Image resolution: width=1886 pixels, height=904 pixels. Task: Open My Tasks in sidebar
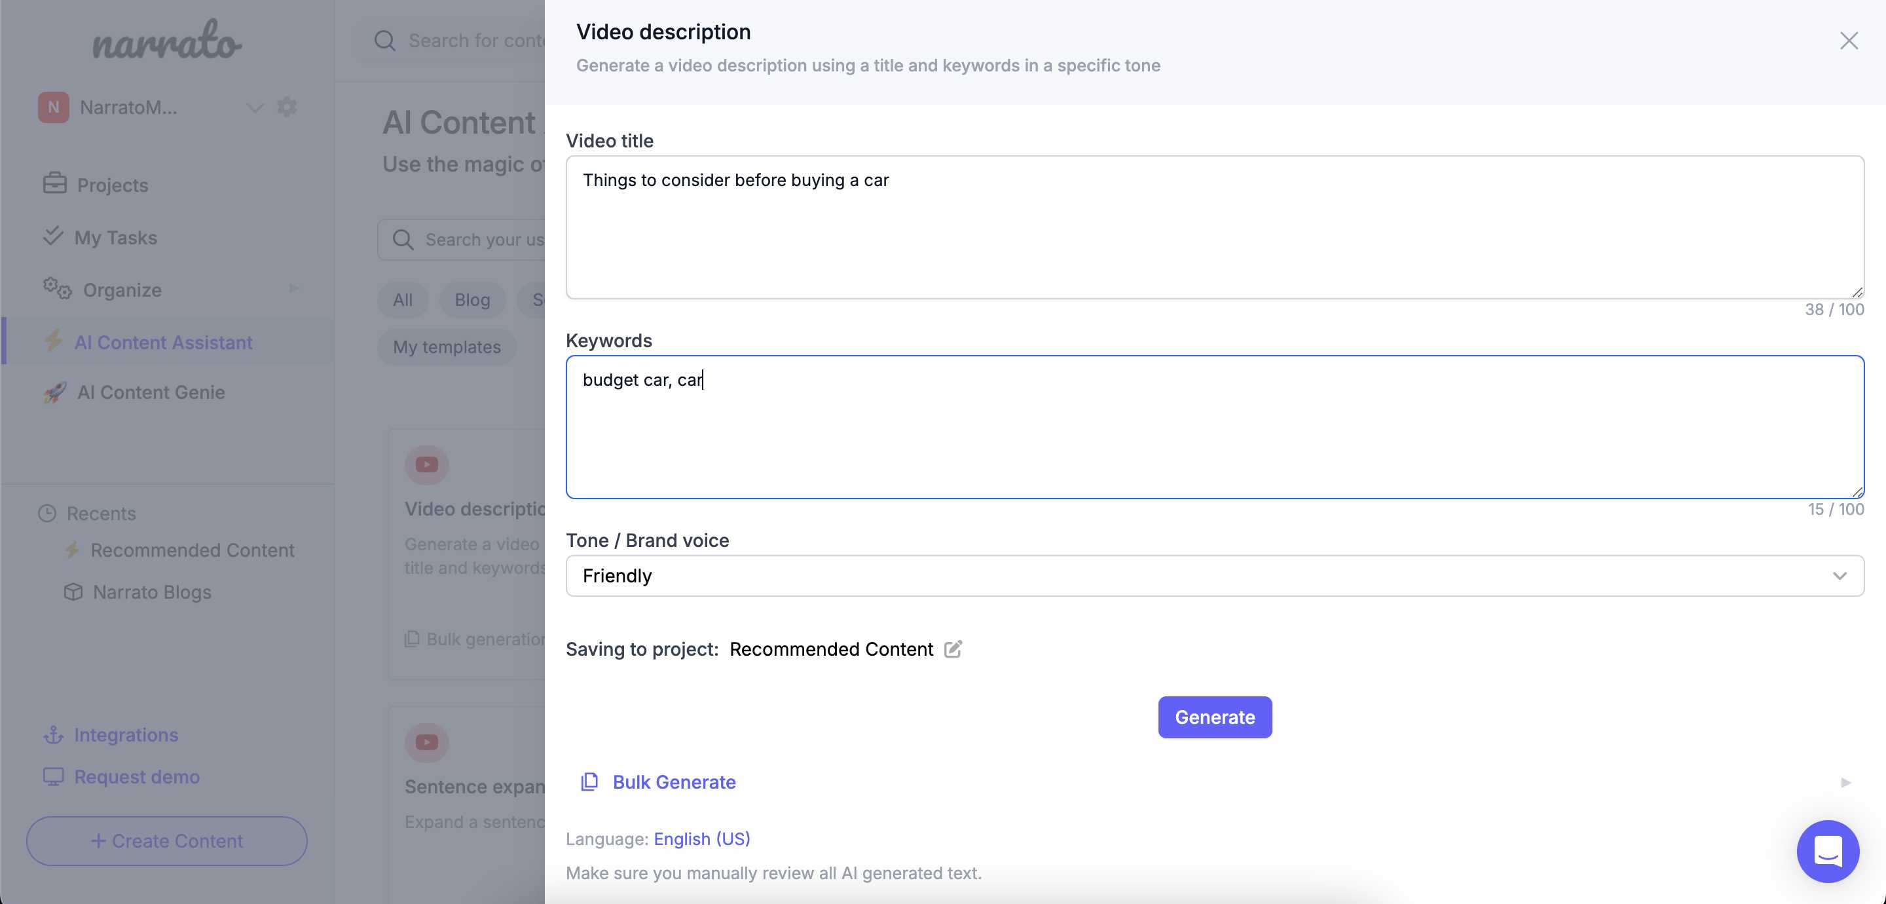click(116, 238)
